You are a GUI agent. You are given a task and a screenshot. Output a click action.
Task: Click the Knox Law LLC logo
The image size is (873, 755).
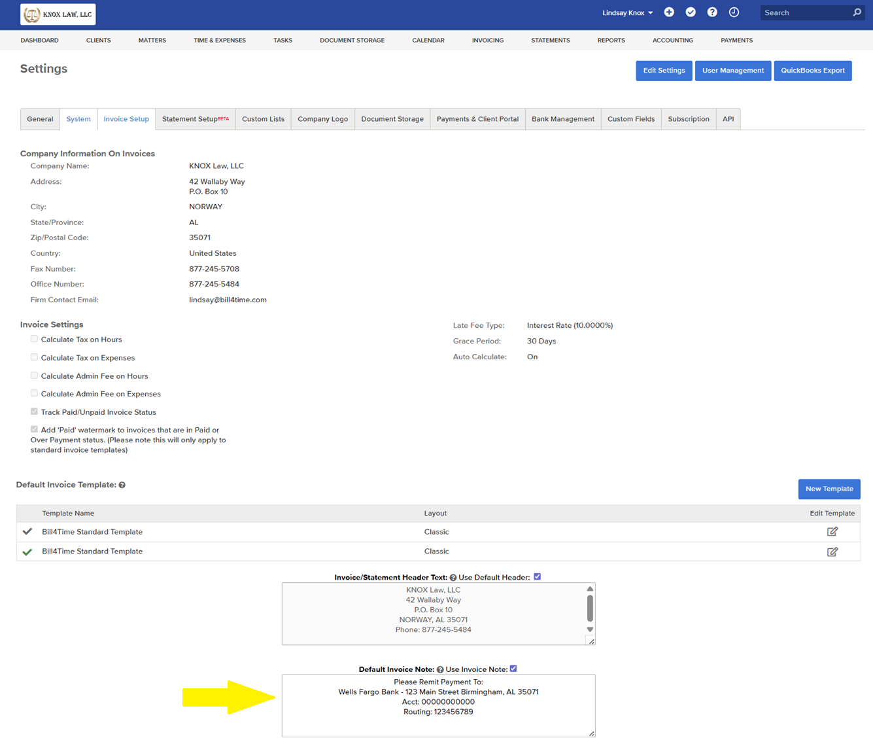pyautogui.click(x=58, y=14)
